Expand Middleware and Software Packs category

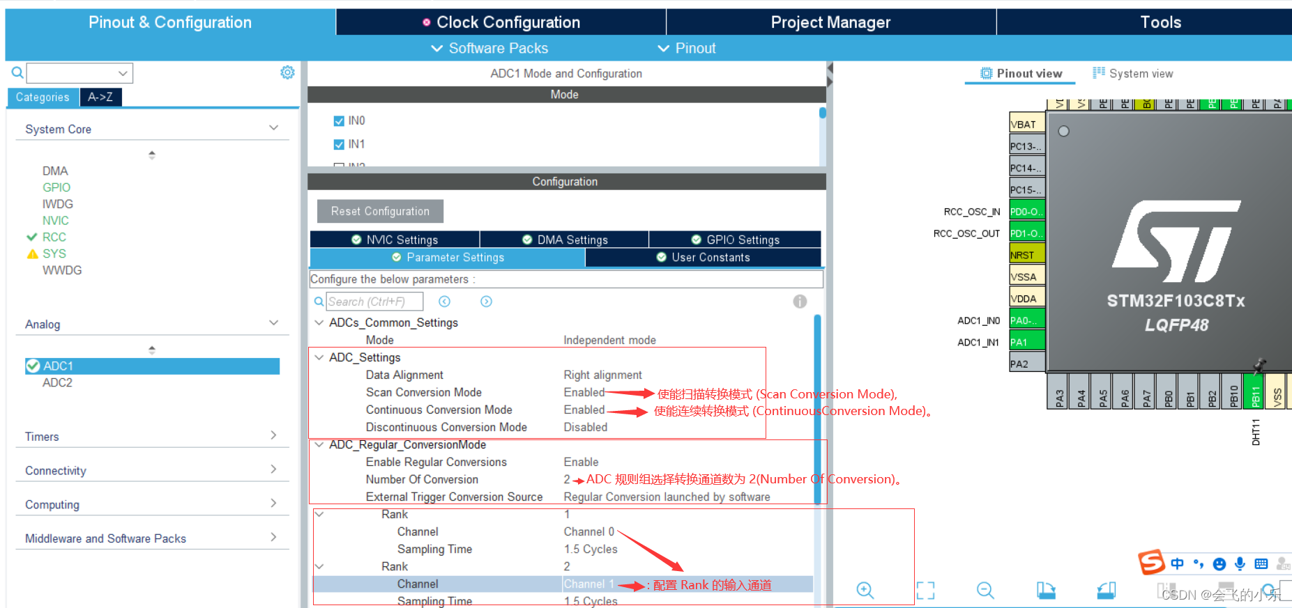(x=273, y=537)
